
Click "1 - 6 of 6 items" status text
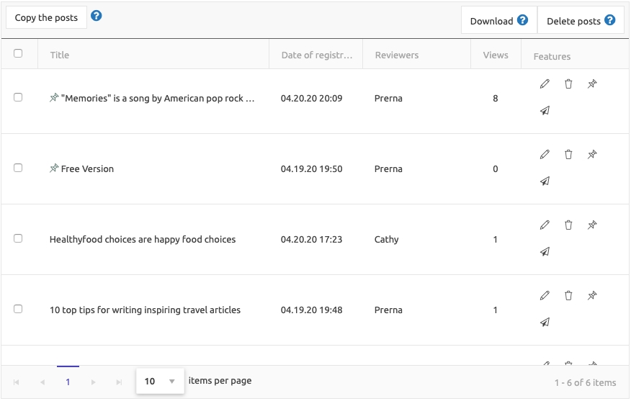(585, 382)
